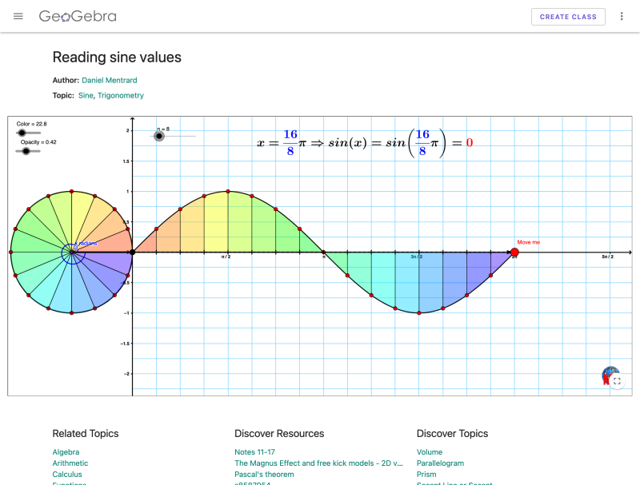
Task: Open the Calculus related topic
Action: pos(66,474)
